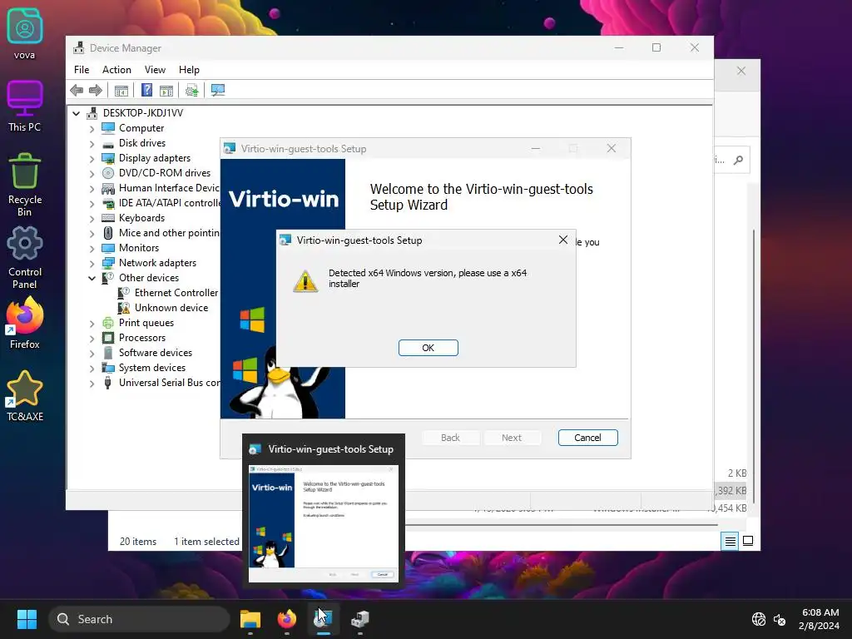Select the Disk drives icon in the tree
The width and height of the screenshot is (852, 639).
tap(108, 143)
